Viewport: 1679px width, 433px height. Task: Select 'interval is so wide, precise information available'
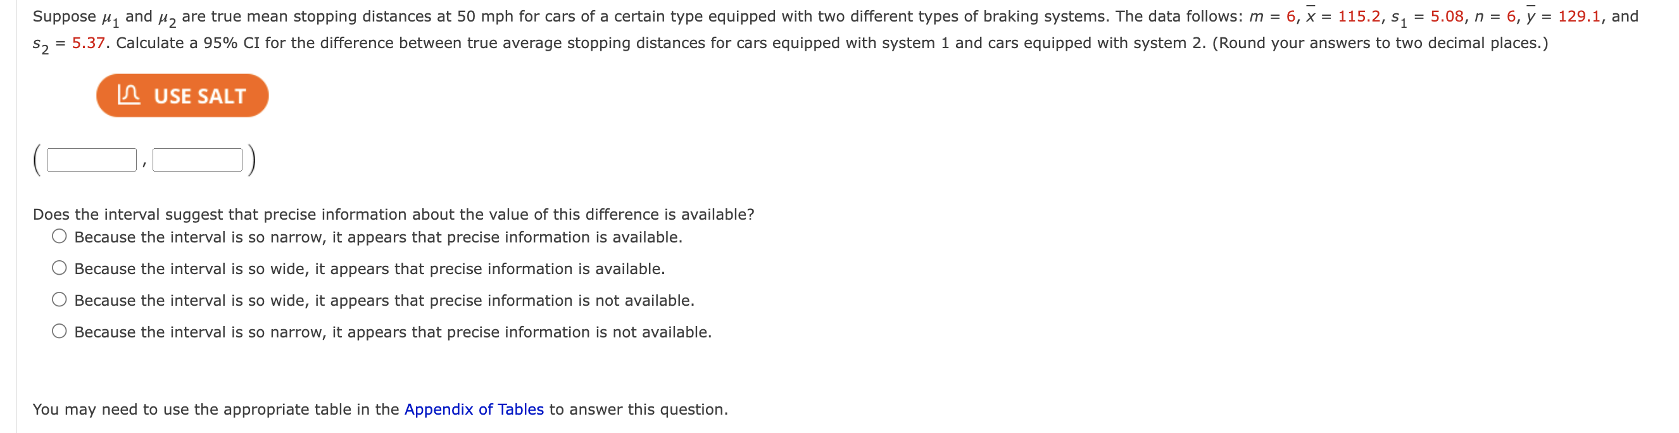59,268
